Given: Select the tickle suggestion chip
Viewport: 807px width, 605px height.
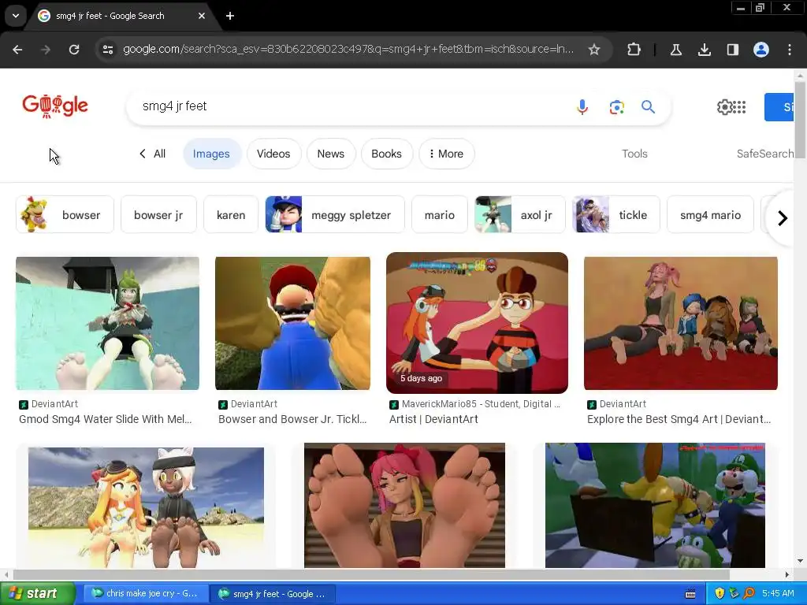Looking at the screenshot, I should pos(616,215).
